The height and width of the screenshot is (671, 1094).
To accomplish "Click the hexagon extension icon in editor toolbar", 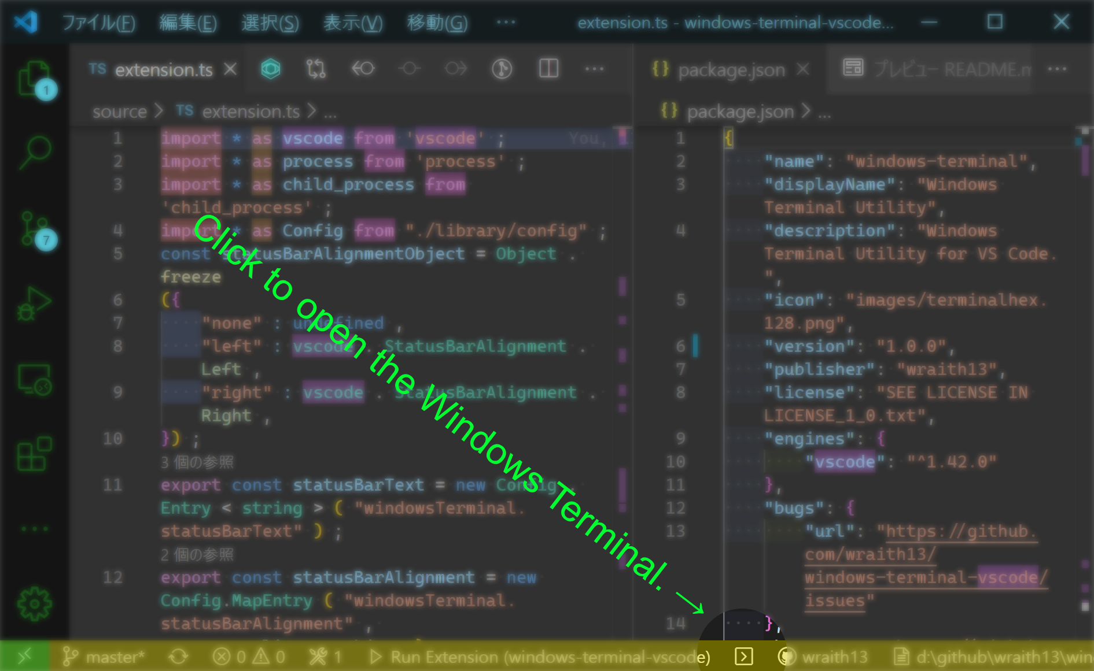I will point(270,69).
